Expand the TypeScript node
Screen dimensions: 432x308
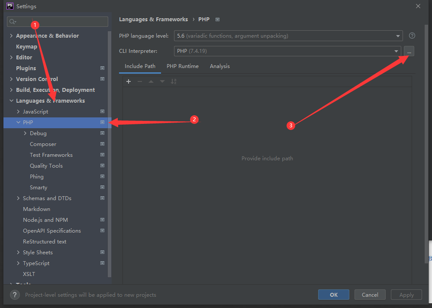(x=18, y=263)
